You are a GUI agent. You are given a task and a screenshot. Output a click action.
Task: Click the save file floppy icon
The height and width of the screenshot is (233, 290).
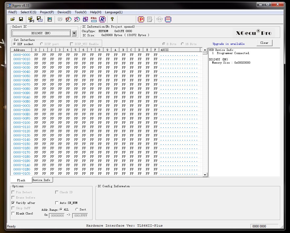coord(21,19)
